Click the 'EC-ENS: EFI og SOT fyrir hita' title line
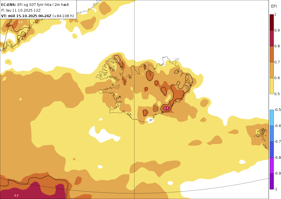This screenshot has height=199, width=281. tap(35, 5)
